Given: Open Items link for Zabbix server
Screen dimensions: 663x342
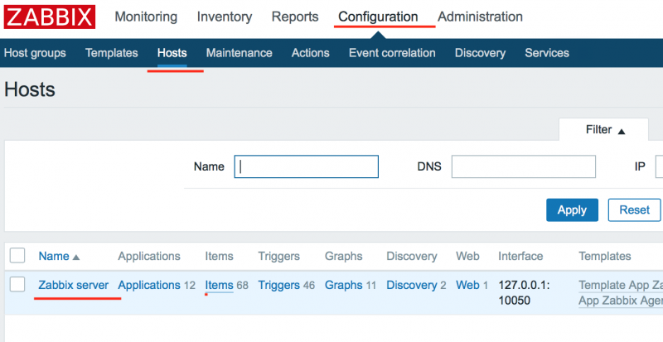Looking at the screenshot, I should (220, 285).
